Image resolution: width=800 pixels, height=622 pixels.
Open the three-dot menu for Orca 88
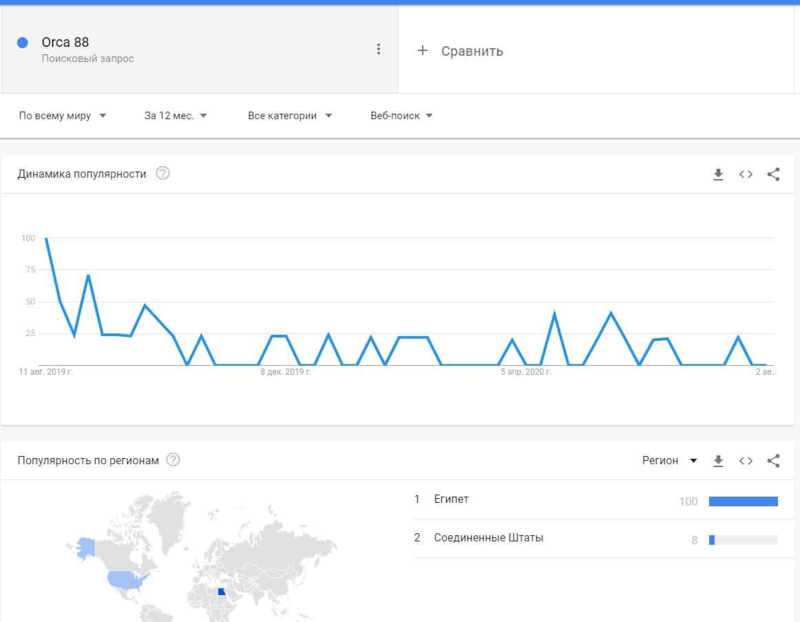coord(378,49)
